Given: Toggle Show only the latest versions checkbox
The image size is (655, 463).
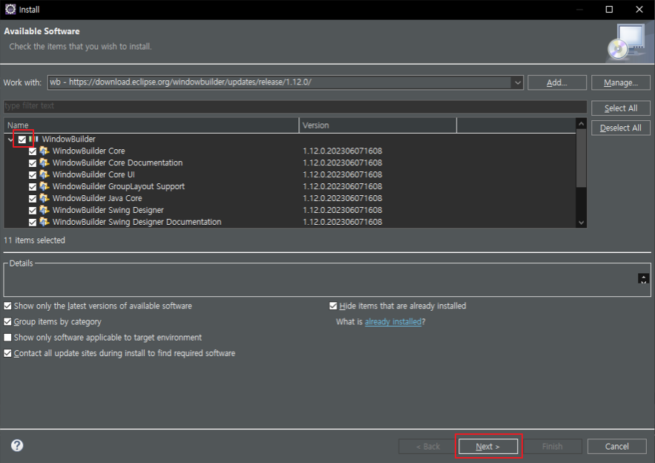Looking at the screenshot, I should pyautogui.click(x=7, y=306).
